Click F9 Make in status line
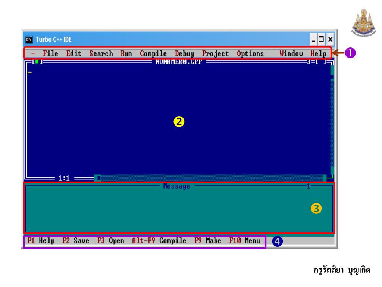 tap(207, 241)
